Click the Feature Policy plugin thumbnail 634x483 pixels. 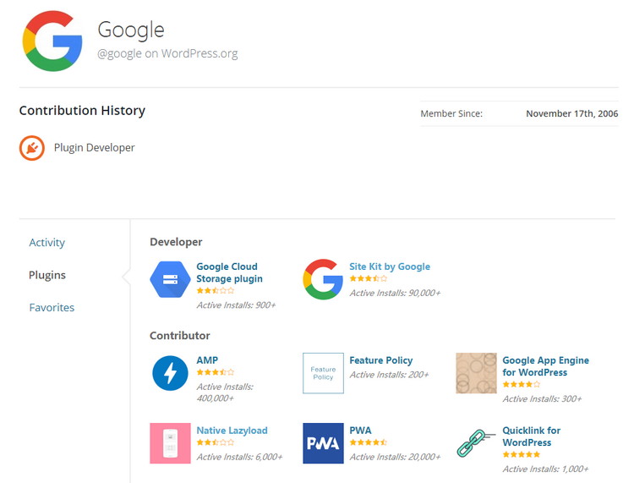point(323,373)
